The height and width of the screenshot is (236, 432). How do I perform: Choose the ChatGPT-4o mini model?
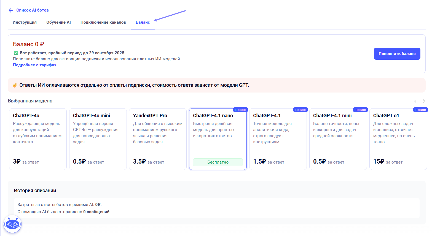98,139
